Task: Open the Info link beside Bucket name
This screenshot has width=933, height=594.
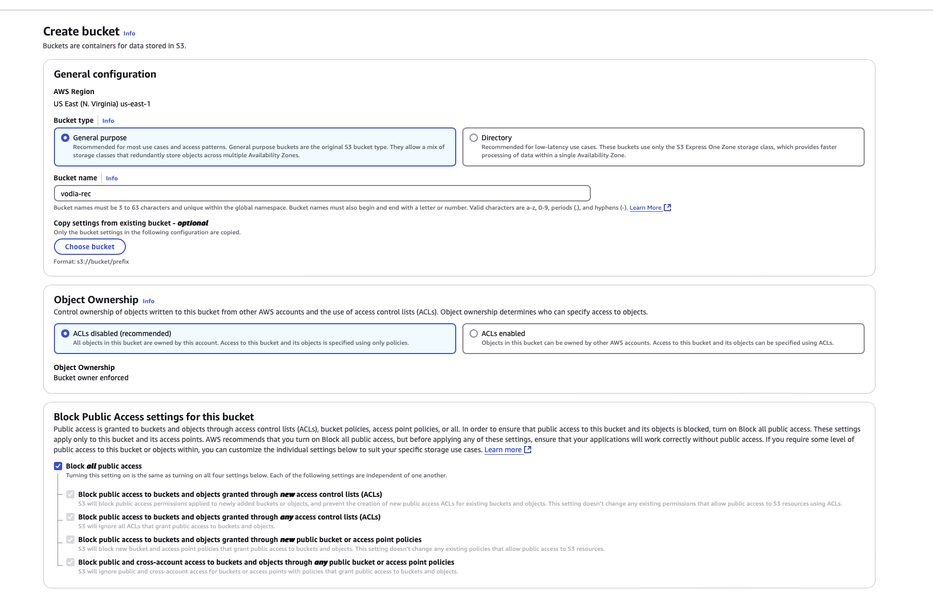Action: click(111, 178)
